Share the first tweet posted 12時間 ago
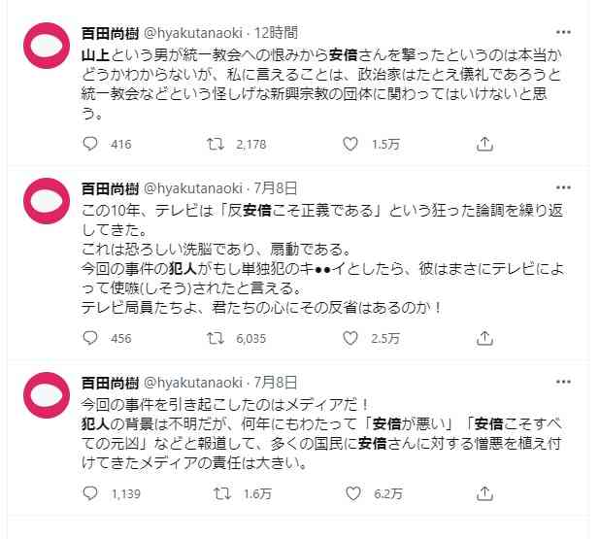 483,144
